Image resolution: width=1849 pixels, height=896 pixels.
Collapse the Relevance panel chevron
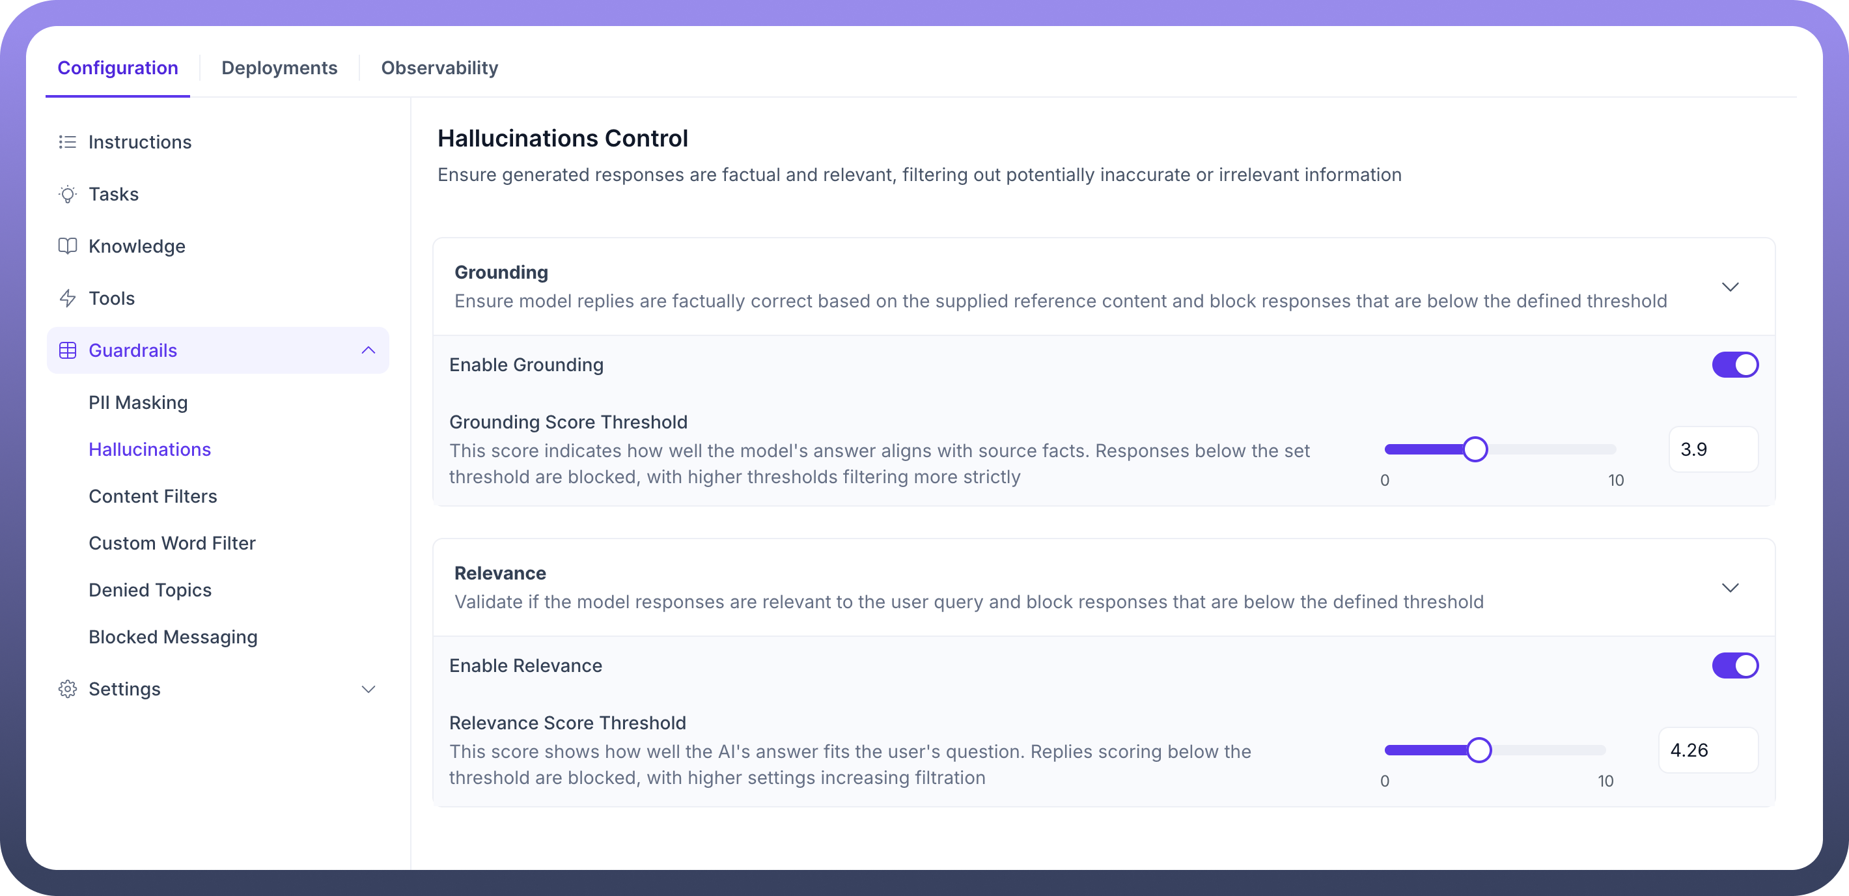(x=1730, y=587)
